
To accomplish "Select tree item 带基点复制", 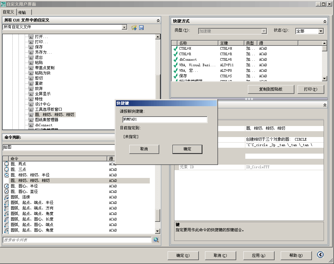I will 45,68.
